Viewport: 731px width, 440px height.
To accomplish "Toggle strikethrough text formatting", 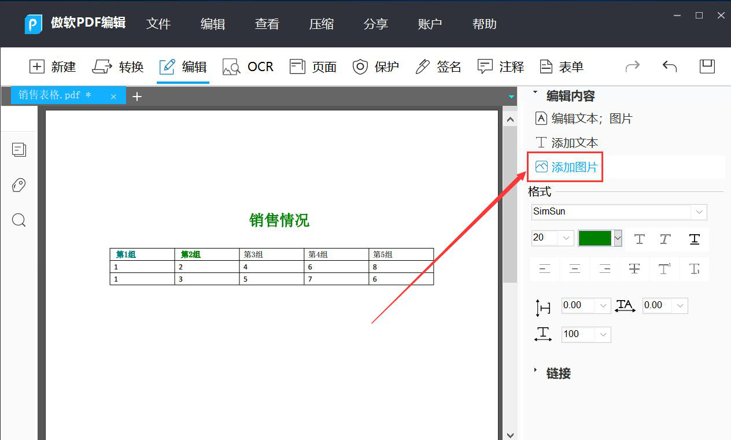I will pyautogui.click(x=634, y=268).
